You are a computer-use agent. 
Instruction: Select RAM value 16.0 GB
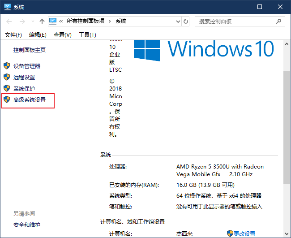[x=186, y=185]
